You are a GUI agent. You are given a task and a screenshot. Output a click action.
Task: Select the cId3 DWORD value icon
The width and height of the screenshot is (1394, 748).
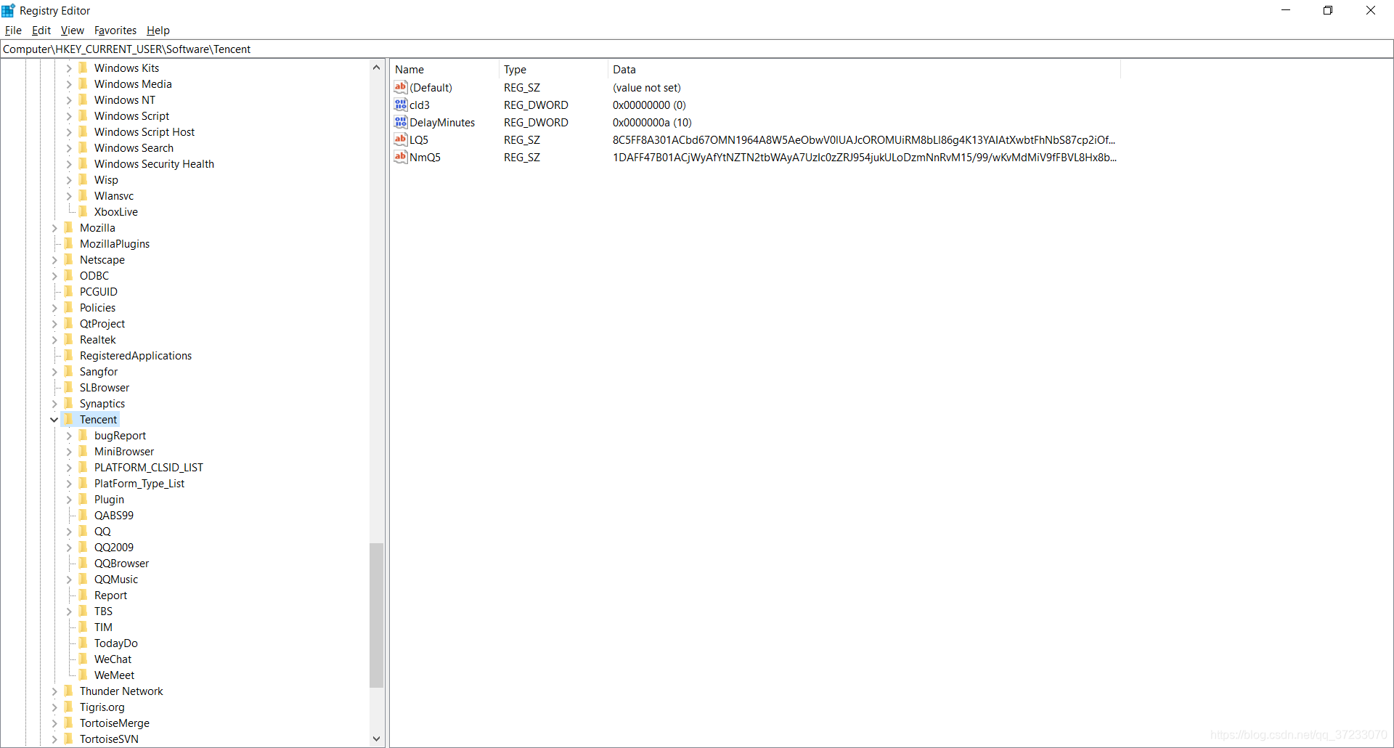click(401, 105)
